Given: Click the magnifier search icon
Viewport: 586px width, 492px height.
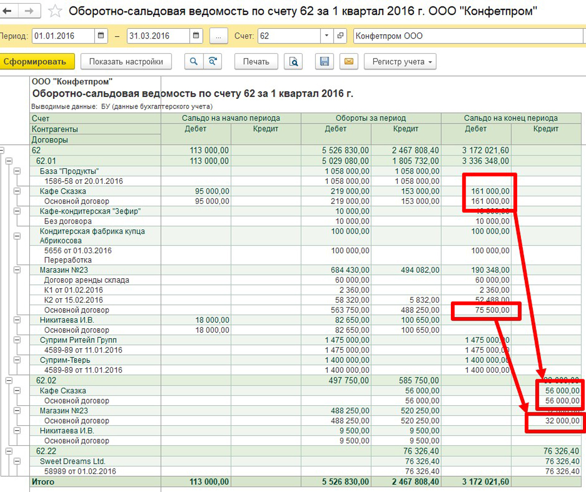Looking at the screenshot, I should [x=193, y=62].
